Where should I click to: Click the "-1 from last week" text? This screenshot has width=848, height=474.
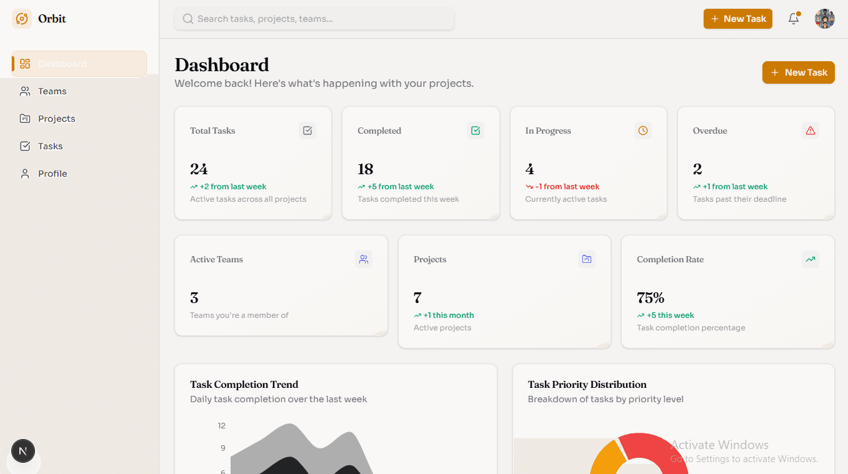(567, 187)
